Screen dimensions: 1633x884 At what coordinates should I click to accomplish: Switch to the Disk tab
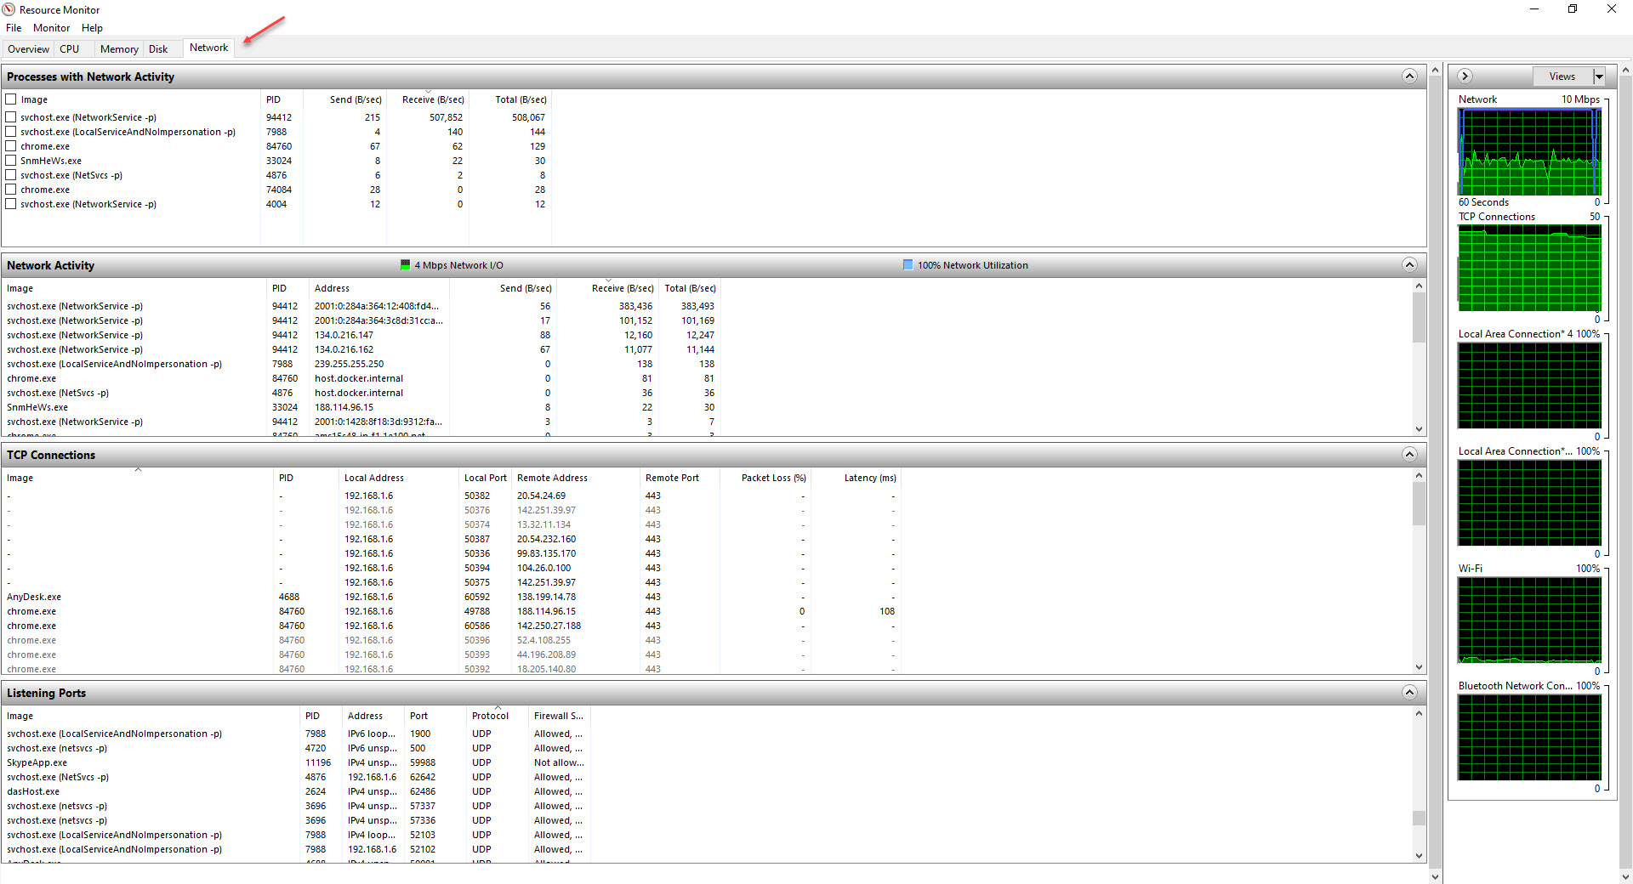pos(158,48)
